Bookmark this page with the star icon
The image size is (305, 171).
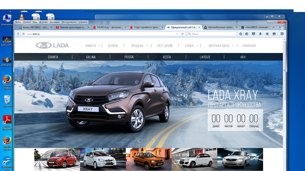point(241,34)
